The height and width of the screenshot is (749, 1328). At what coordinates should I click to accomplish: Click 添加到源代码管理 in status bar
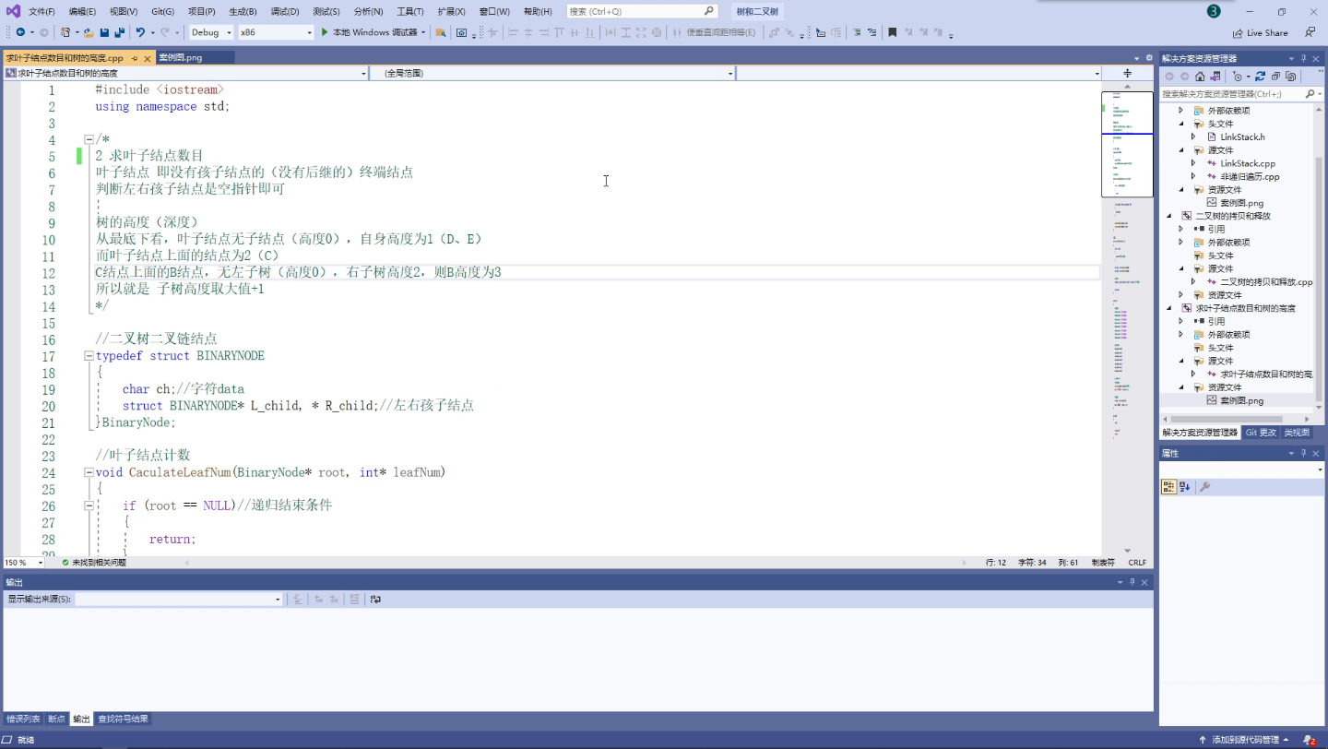pos(1244,740)
